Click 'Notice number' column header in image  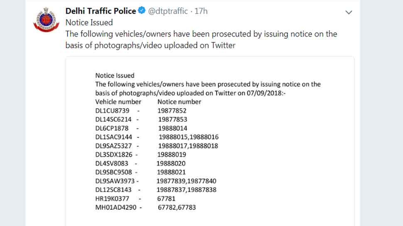click(x=179, y=102)
